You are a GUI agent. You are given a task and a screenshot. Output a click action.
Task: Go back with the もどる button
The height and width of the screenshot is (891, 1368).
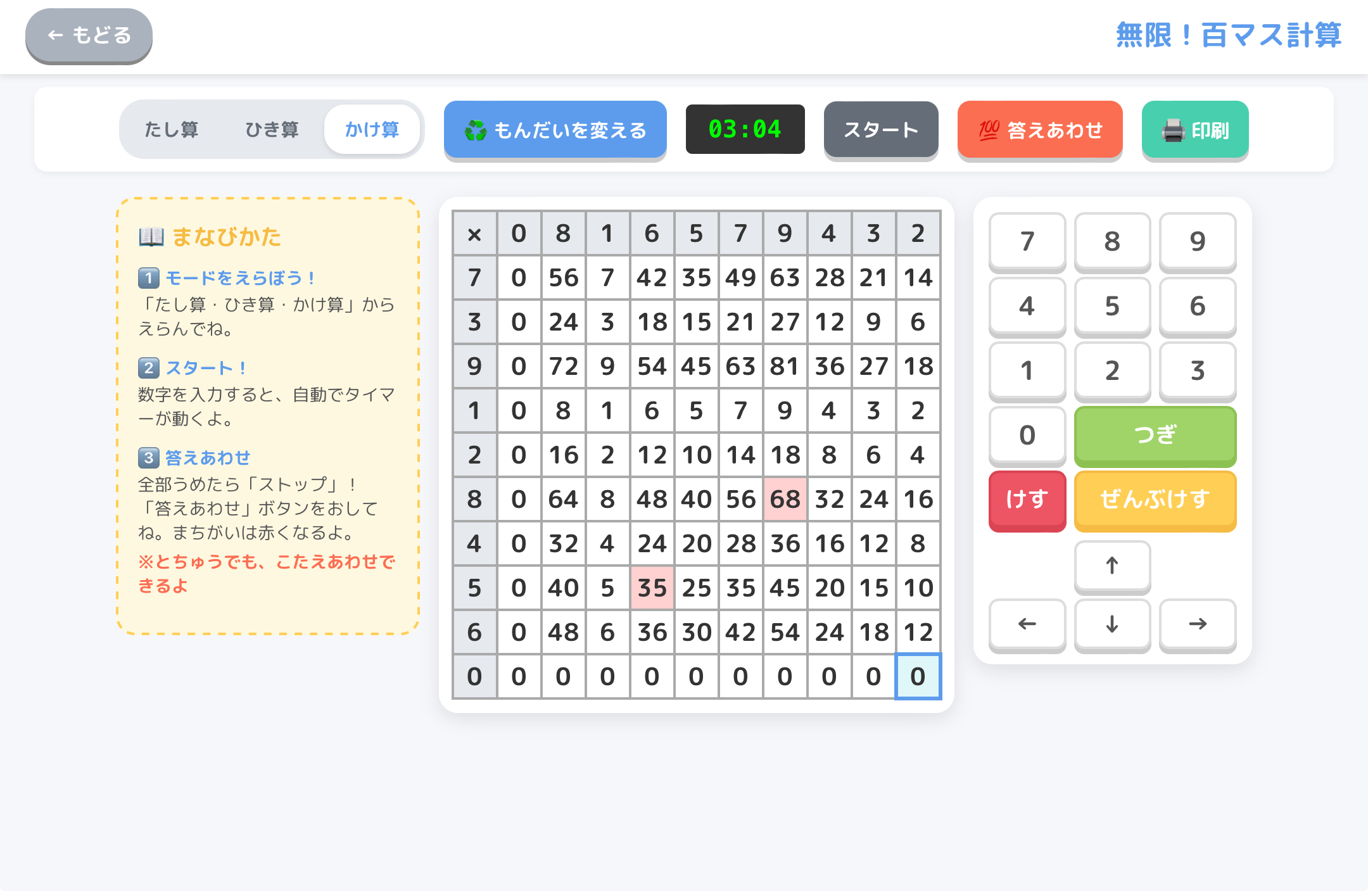click(x=89, y=35)
